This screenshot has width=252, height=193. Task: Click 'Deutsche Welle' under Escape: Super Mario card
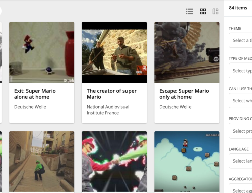(x=175, y=107)
